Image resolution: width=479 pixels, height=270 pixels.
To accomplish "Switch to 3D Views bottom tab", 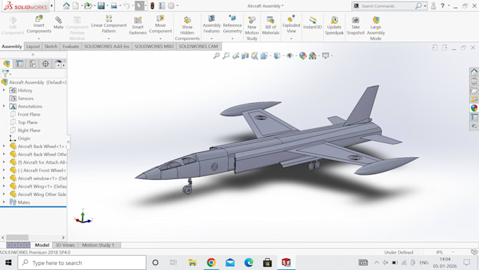I will 65,245.
